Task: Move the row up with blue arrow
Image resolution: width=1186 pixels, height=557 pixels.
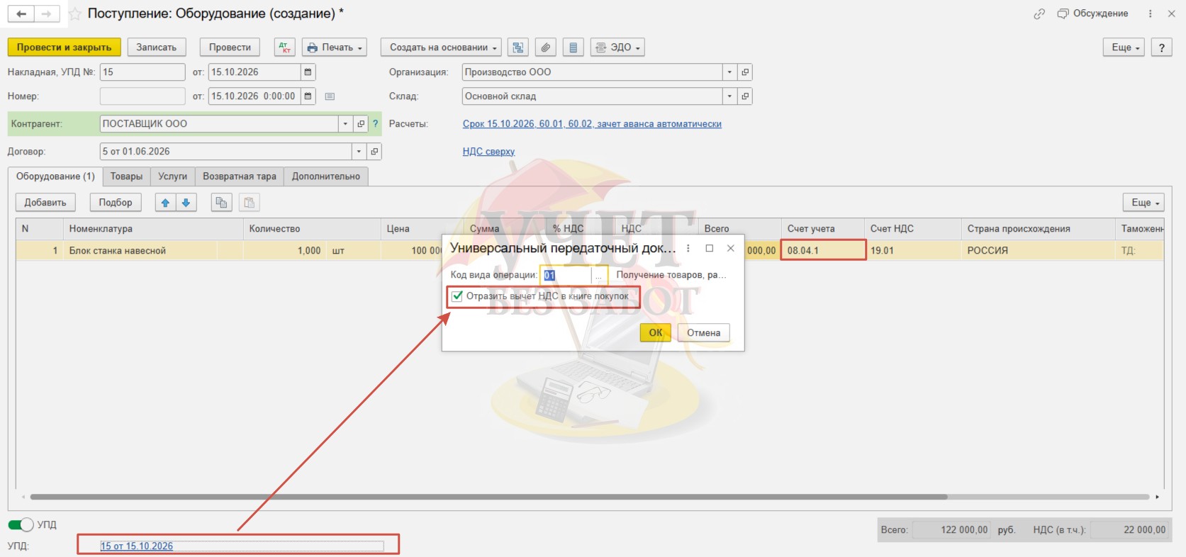Action: (x=165, y=203)
